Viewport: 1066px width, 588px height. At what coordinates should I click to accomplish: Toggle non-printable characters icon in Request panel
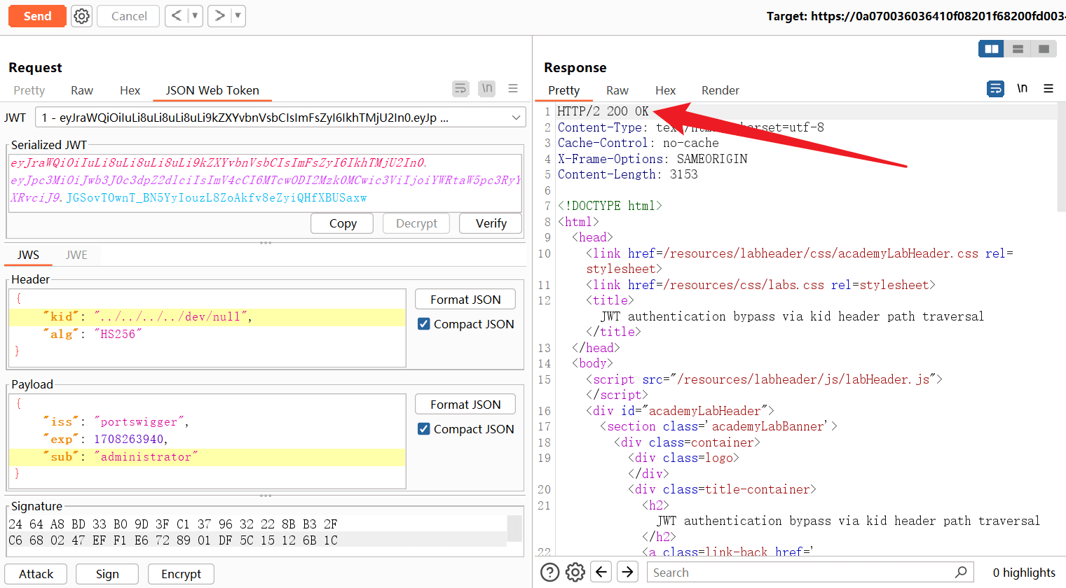coord(486,88)
